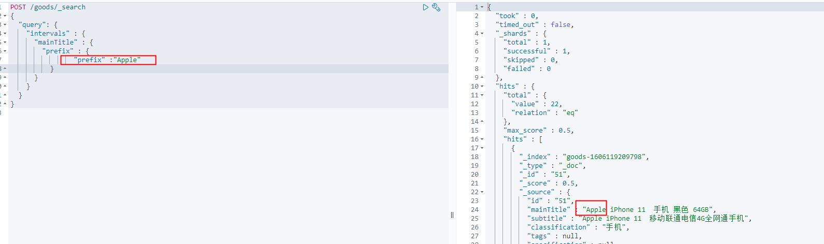Collapse the "total" object on response line 11
The width and height of the screenshot is (824, 244).
click(482, 95)
